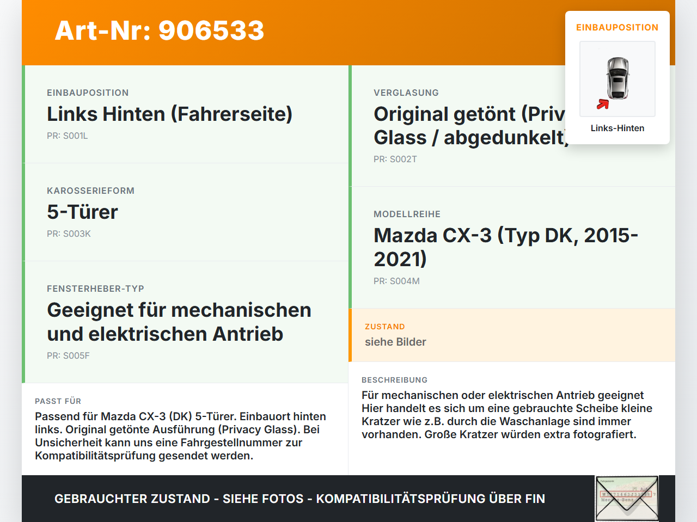Screen dimensions: 697x522
Task: Click the Verglasung Original getönt card
Action: click(x=512, y=126)
